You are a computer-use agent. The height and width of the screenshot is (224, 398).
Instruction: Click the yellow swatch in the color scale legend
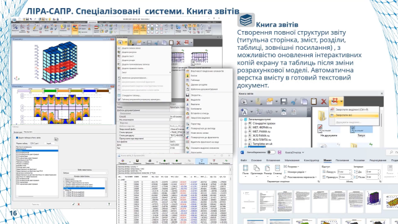point(37,91)
